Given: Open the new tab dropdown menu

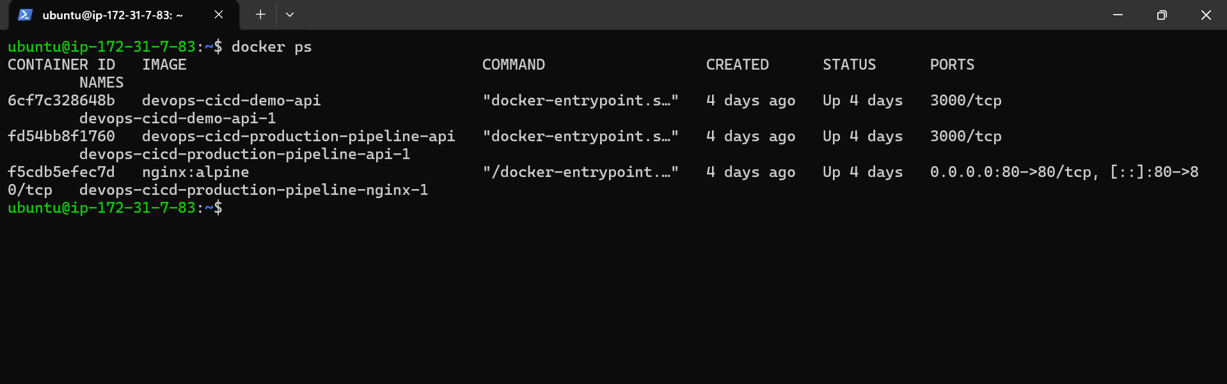Looking at the screenshot, I should (x=289, y=14).
